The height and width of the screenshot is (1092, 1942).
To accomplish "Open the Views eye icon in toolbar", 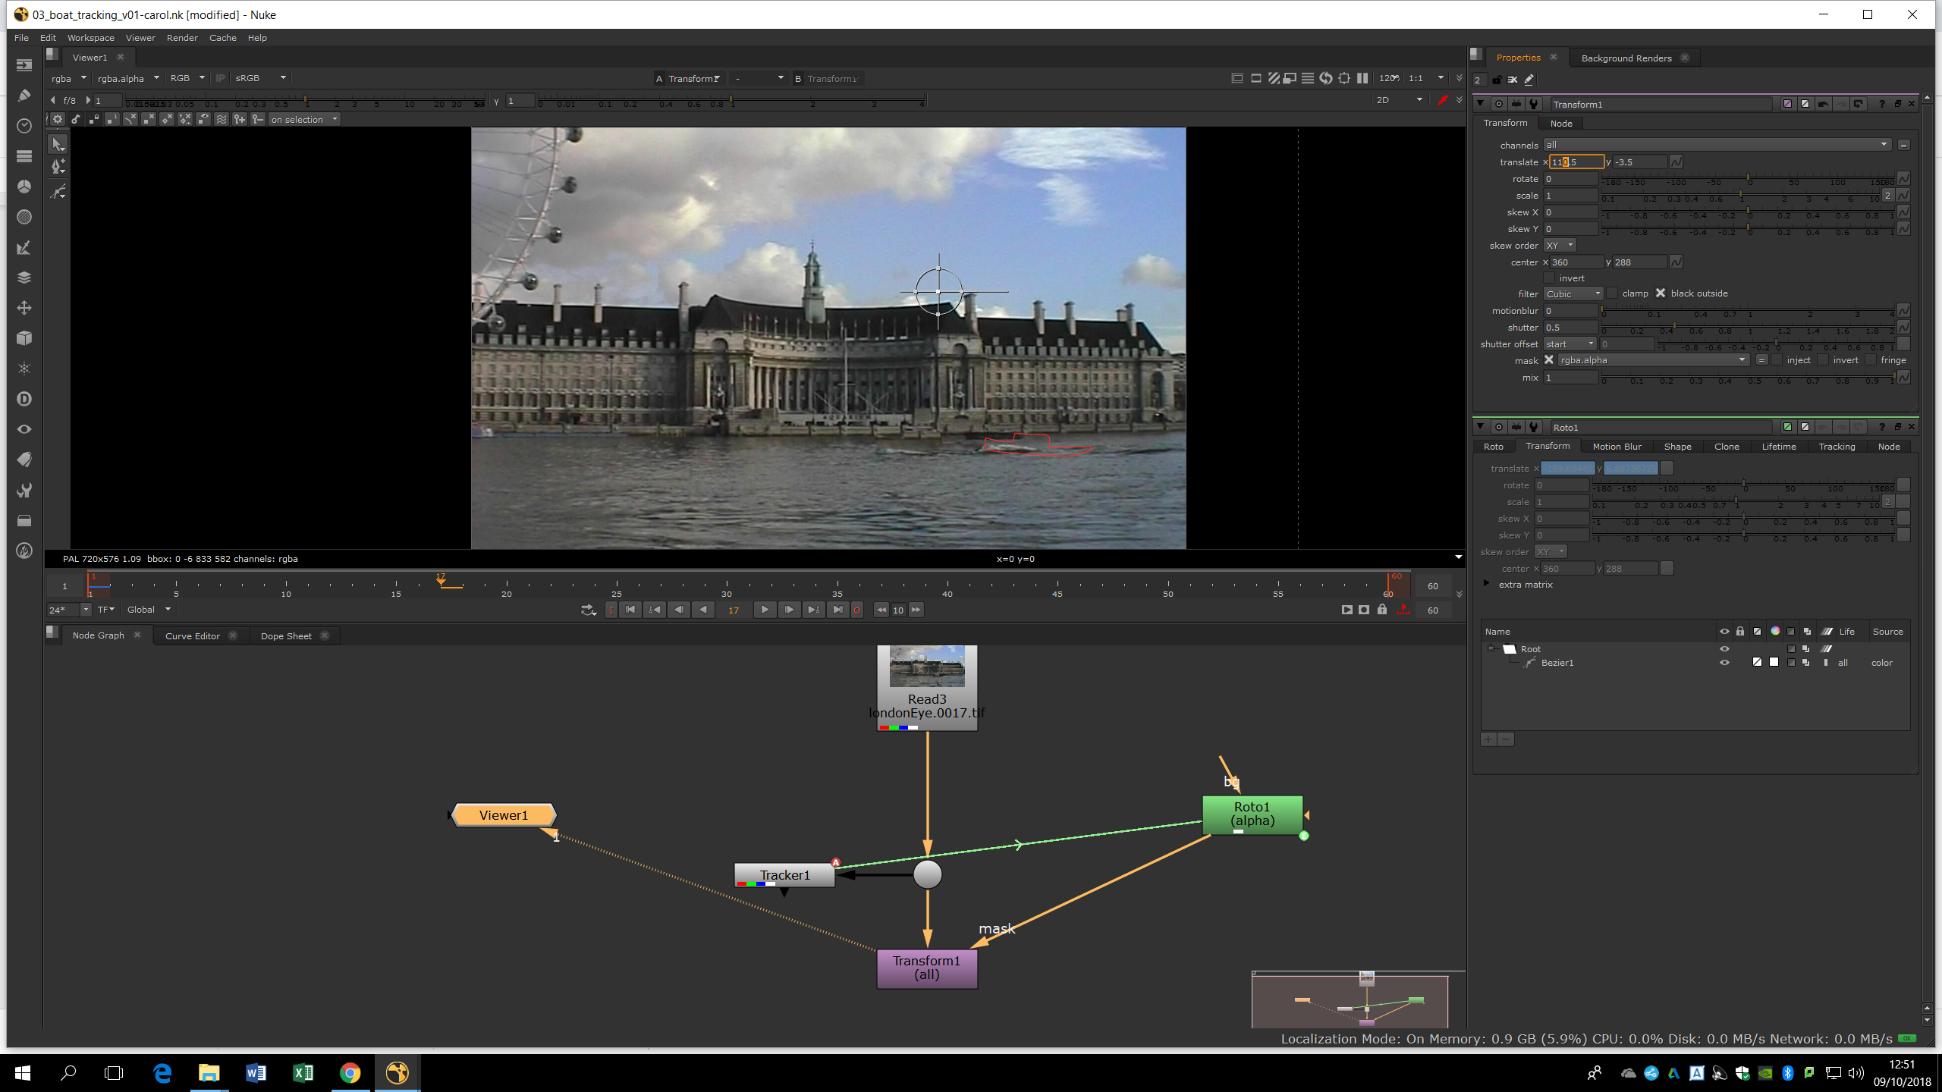I will pyautogui.click(x=24, y=429).
